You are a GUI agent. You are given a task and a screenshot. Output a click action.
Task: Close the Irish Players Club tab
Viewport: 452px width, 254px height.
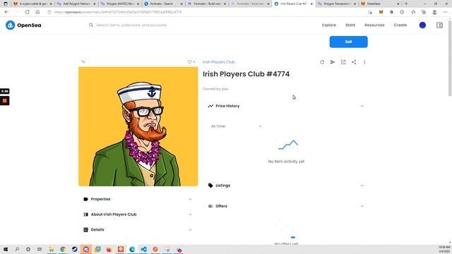(311, 4)
